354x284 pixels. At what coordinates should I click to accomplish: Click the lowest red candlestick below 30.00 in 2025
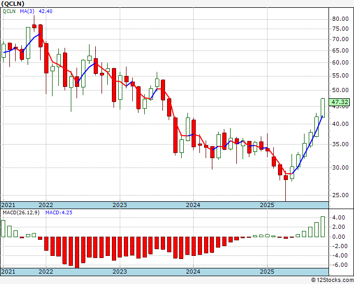click(x=286, y=177)
